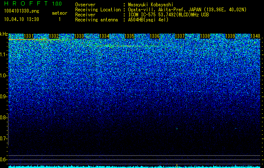Click the HROFFT 1.0.0 title text

pyautogui.click(x=33, y=3)
